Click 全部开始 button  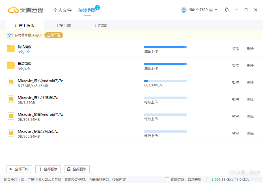19,169
